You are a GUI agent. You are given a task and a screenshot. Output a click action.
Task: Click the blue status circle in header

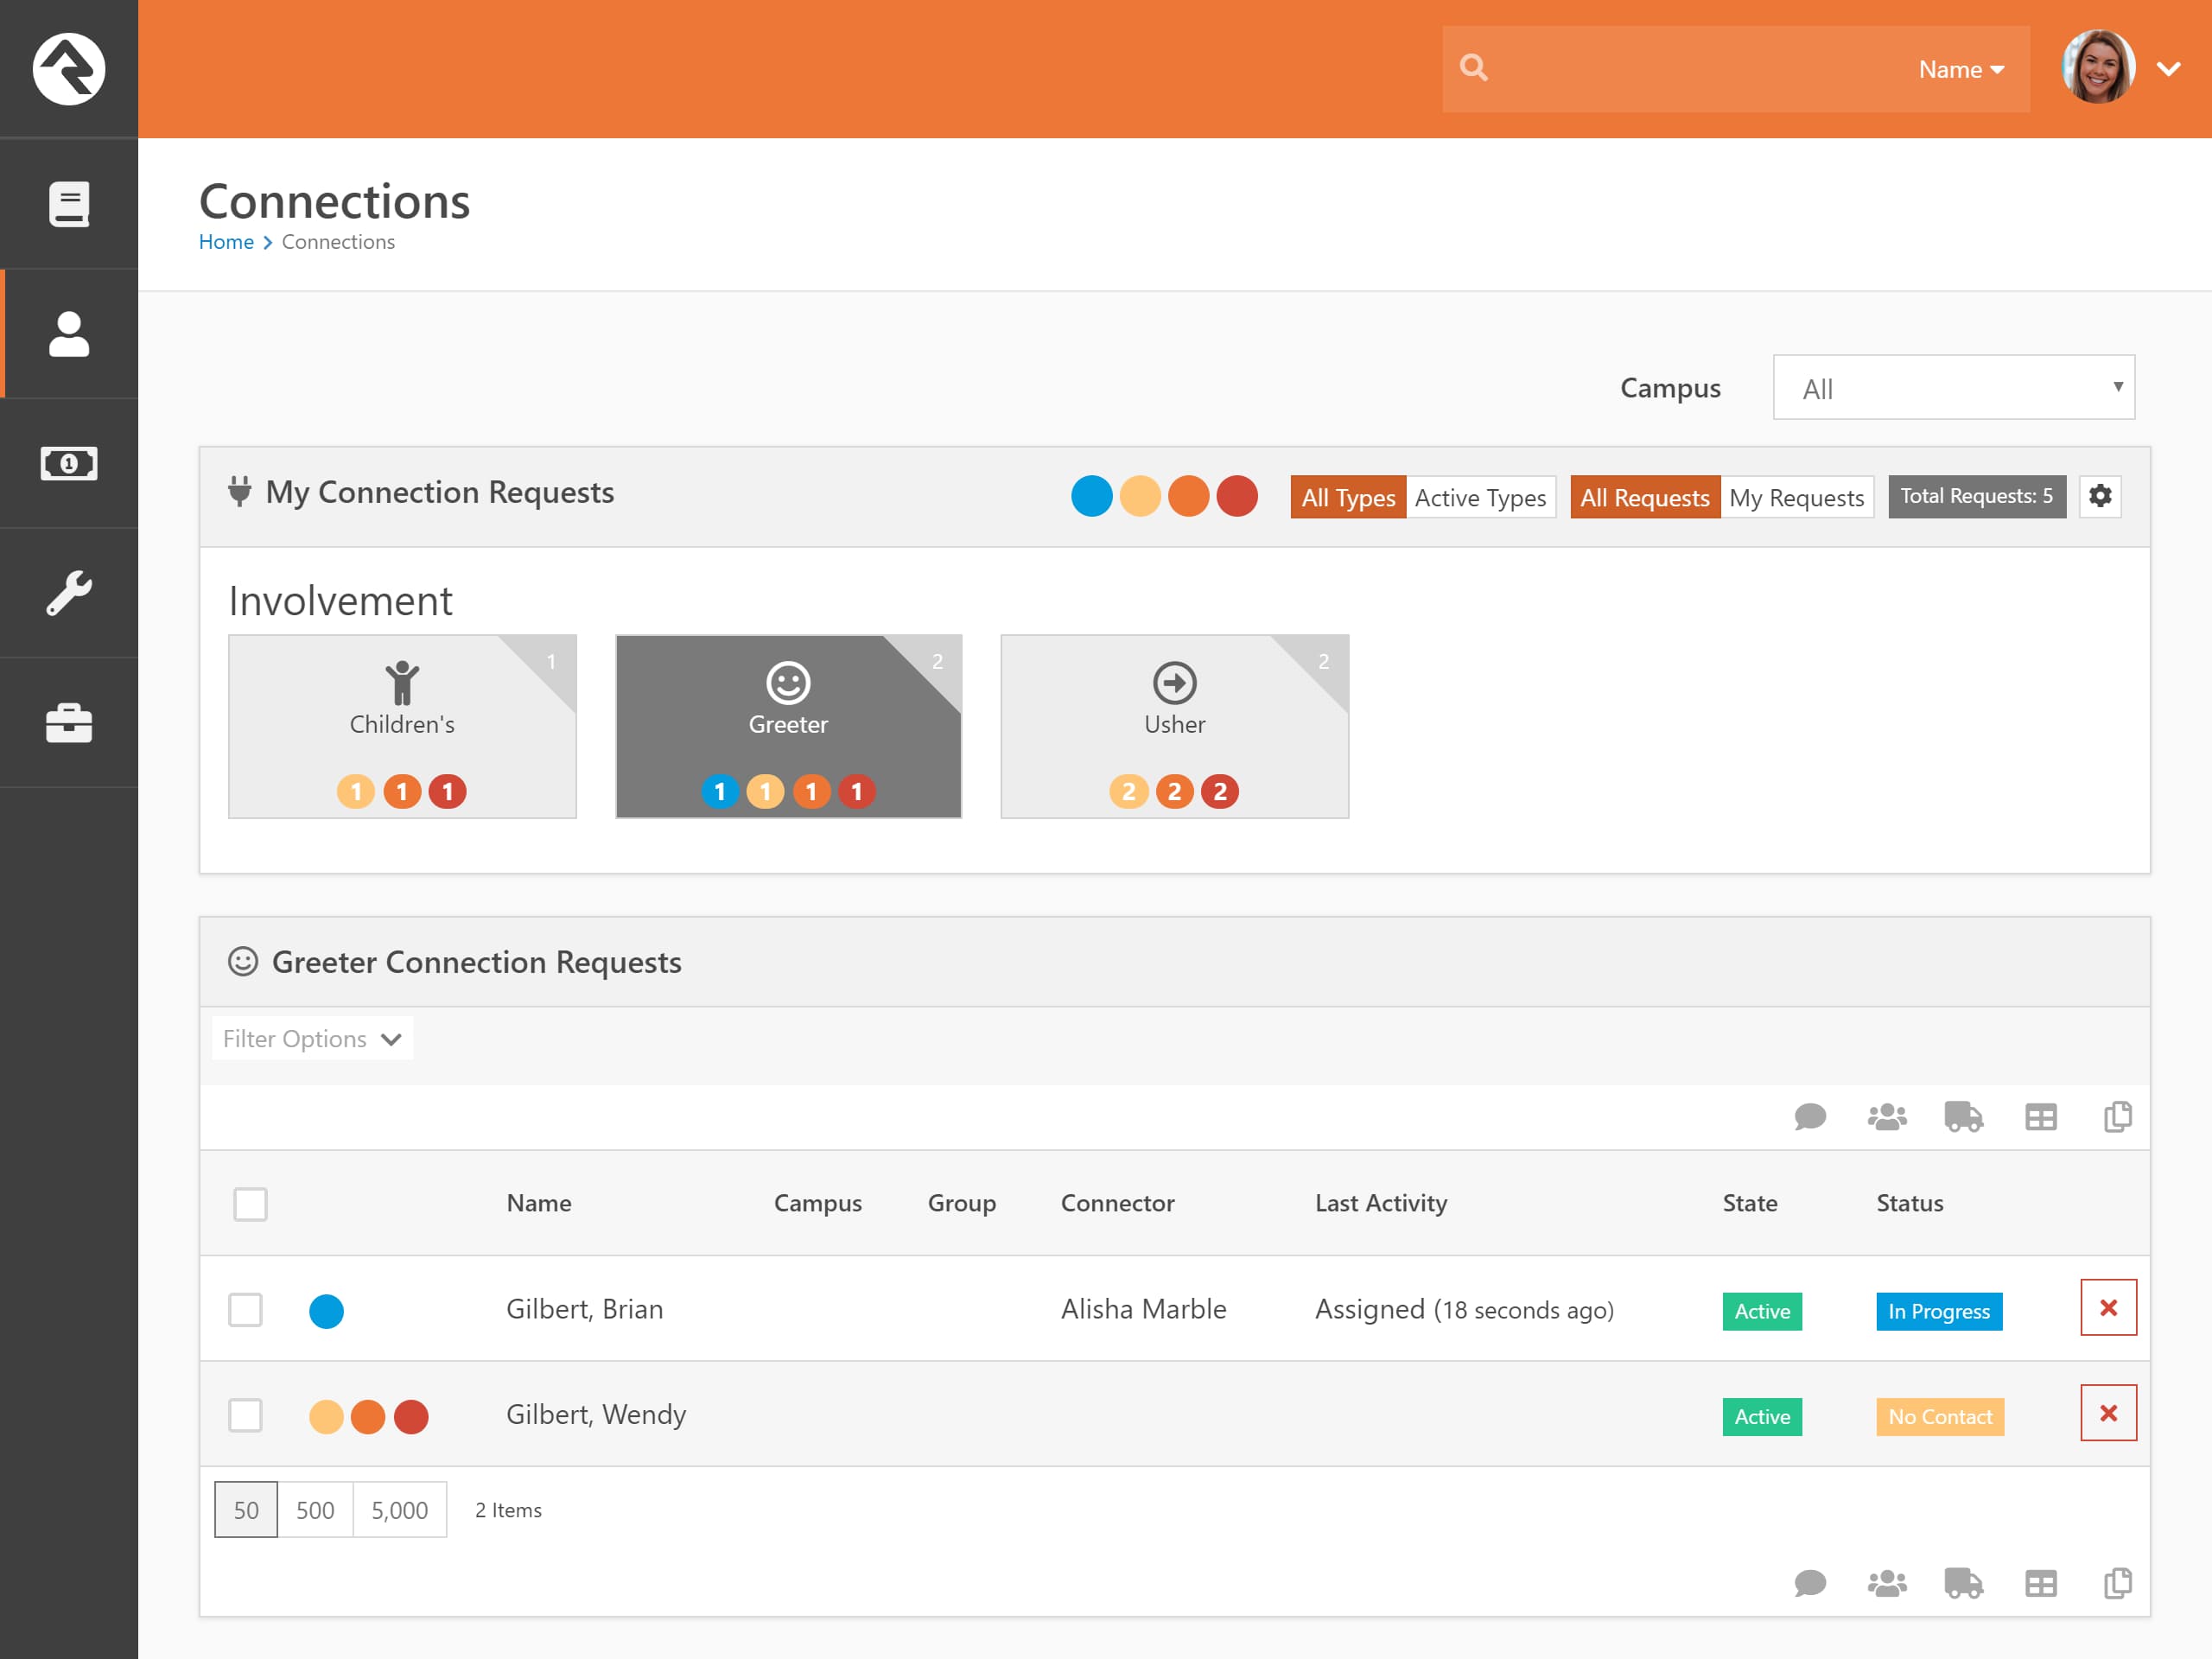[1091, 496]
